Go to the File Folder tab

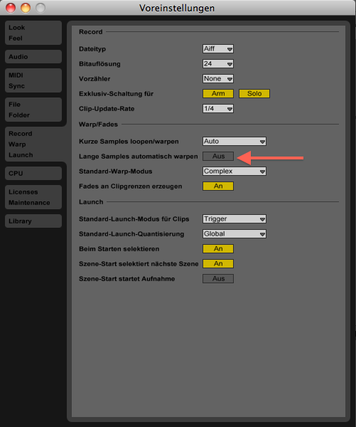(x=33, y=110)
